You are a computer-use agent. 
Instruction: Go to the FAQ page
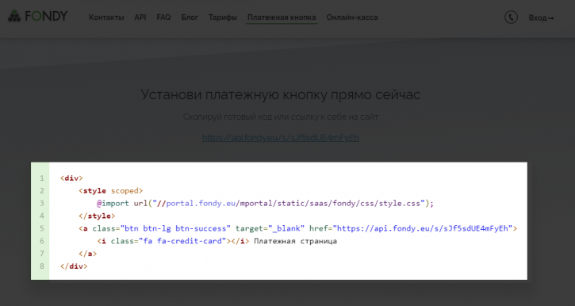[x=163, y=17]
